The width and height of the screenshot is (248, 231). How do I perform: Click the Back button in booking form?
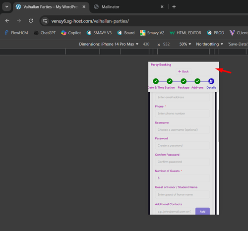tap(184, 71)
